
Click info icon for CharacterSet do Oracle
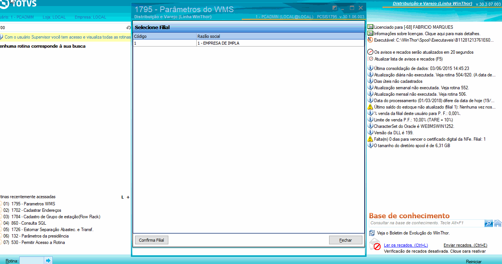coord(370,126)
